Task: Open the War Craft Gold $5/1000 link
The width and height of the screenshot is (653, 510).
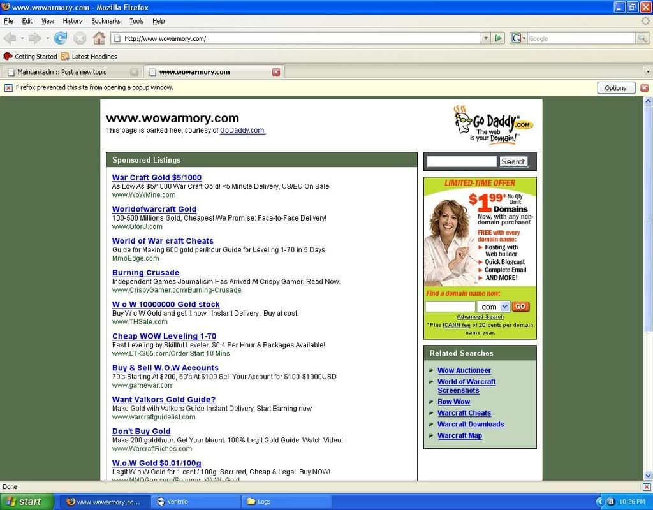Action: pos(157,177)
